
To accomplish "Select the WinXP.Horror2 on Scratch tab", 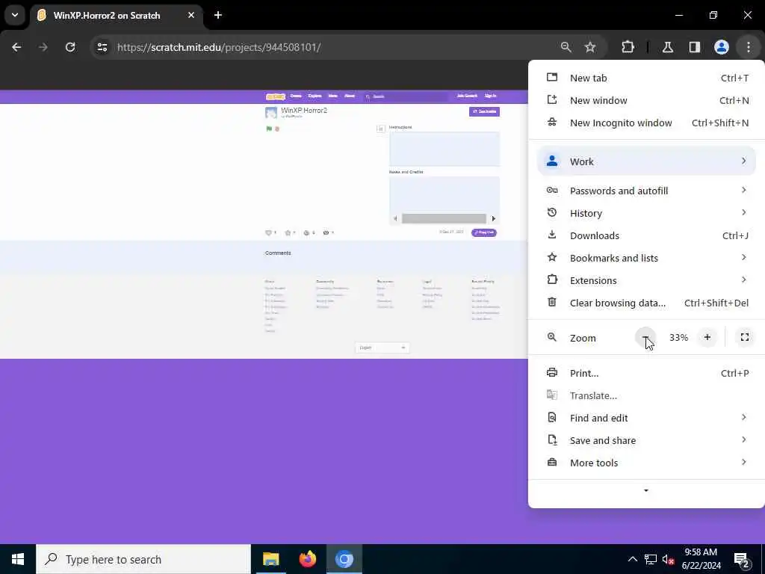I will click(x=117, y=16).
